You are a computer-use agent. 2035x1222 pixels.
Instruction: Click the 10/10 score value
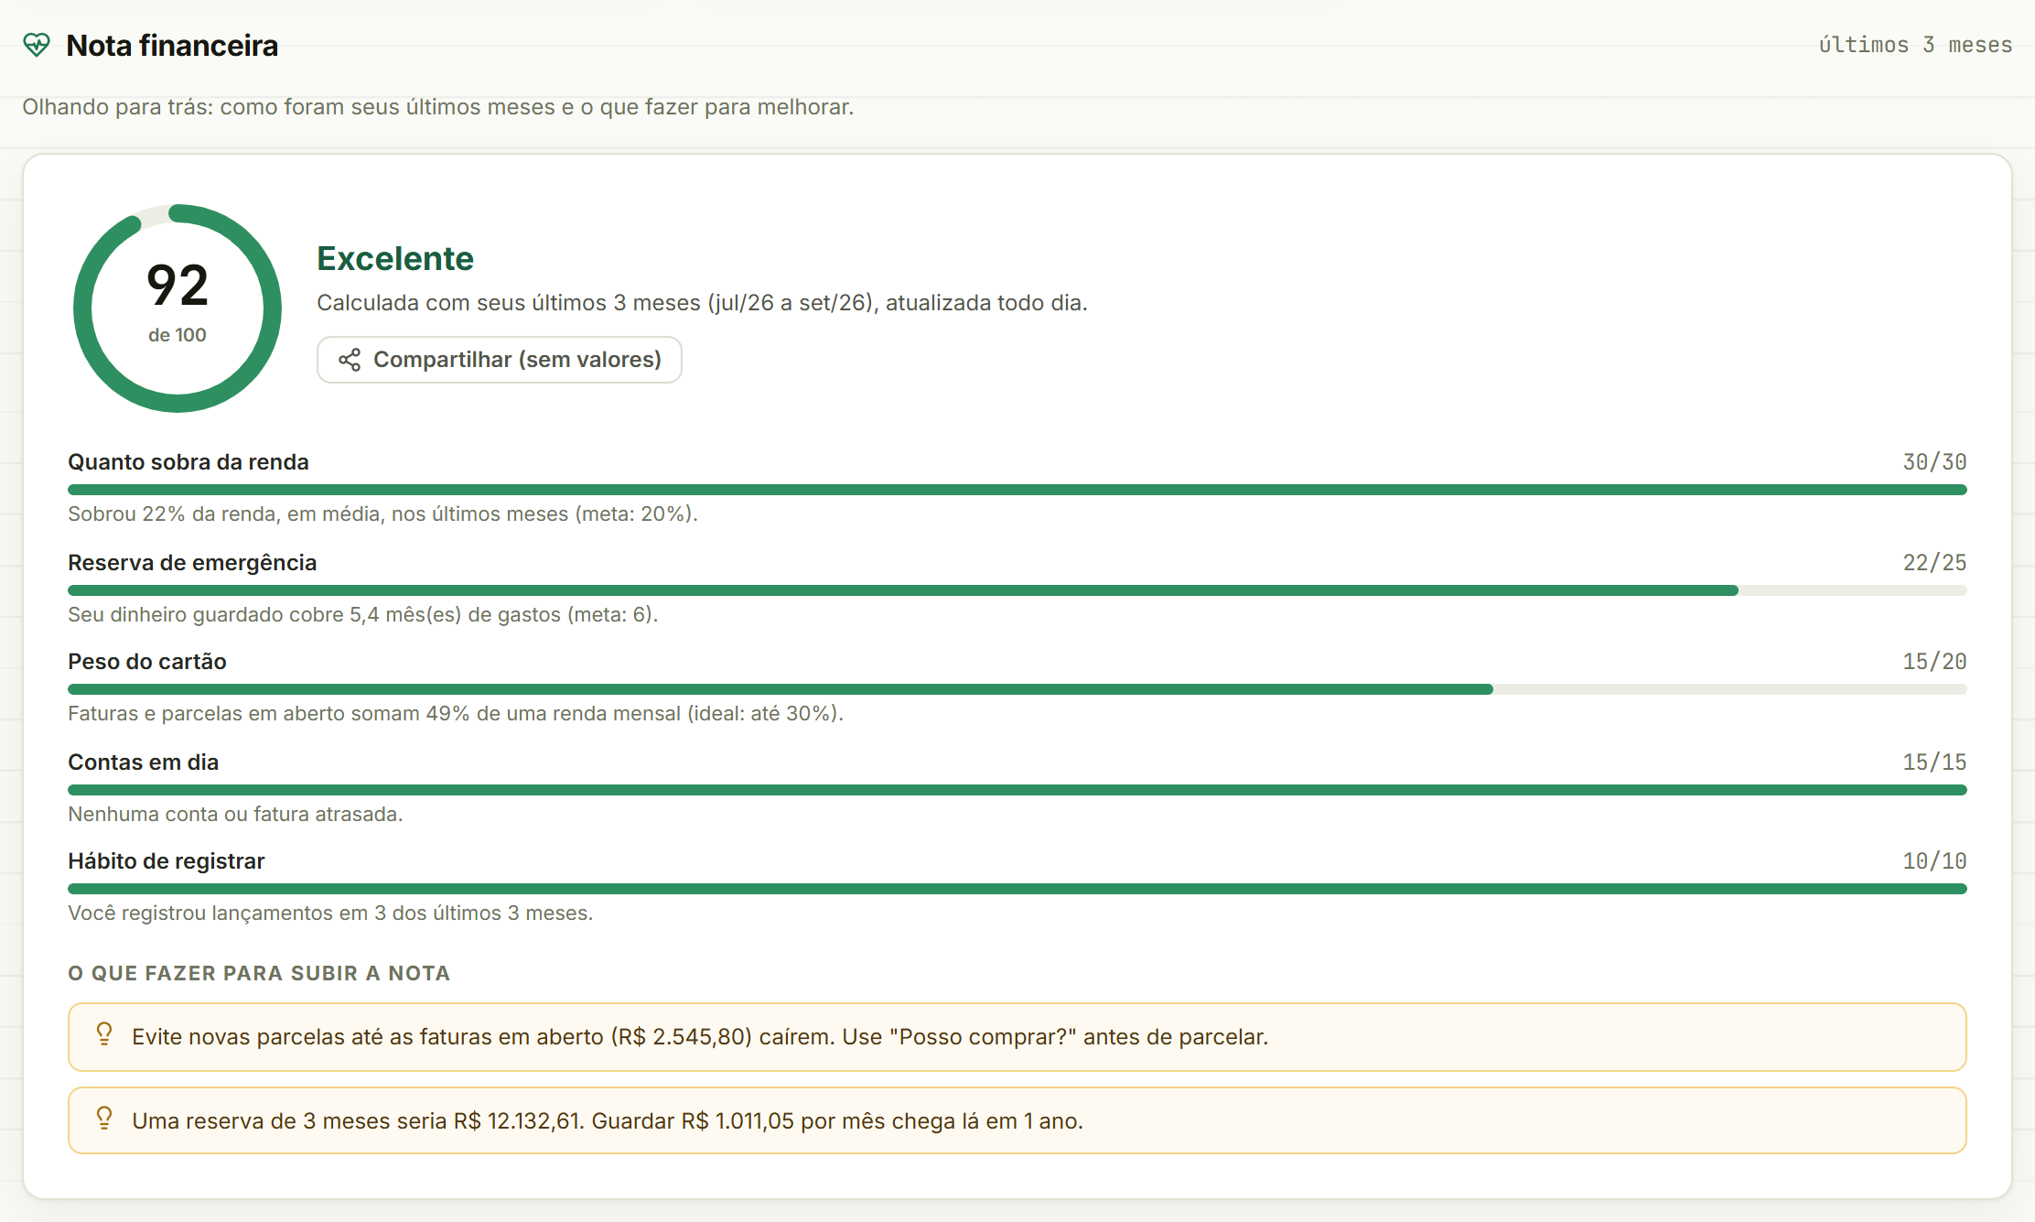click(x=1935, y=861)
